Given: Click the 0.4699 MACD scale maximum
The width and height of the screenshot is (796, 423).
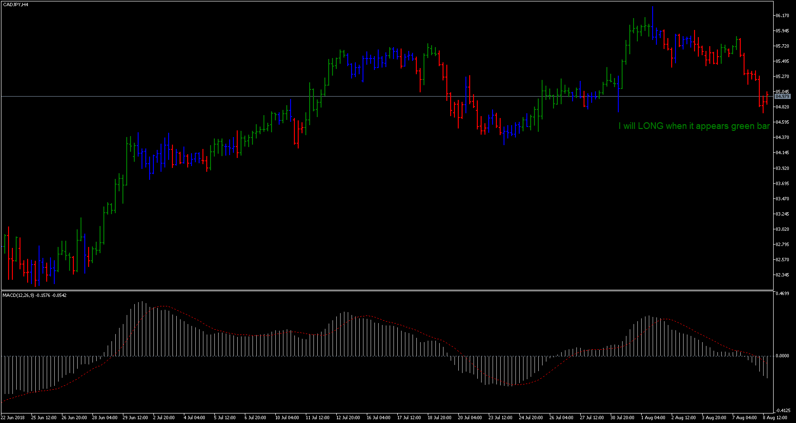Looking at the screenshot, I should (x=783, y=294).
